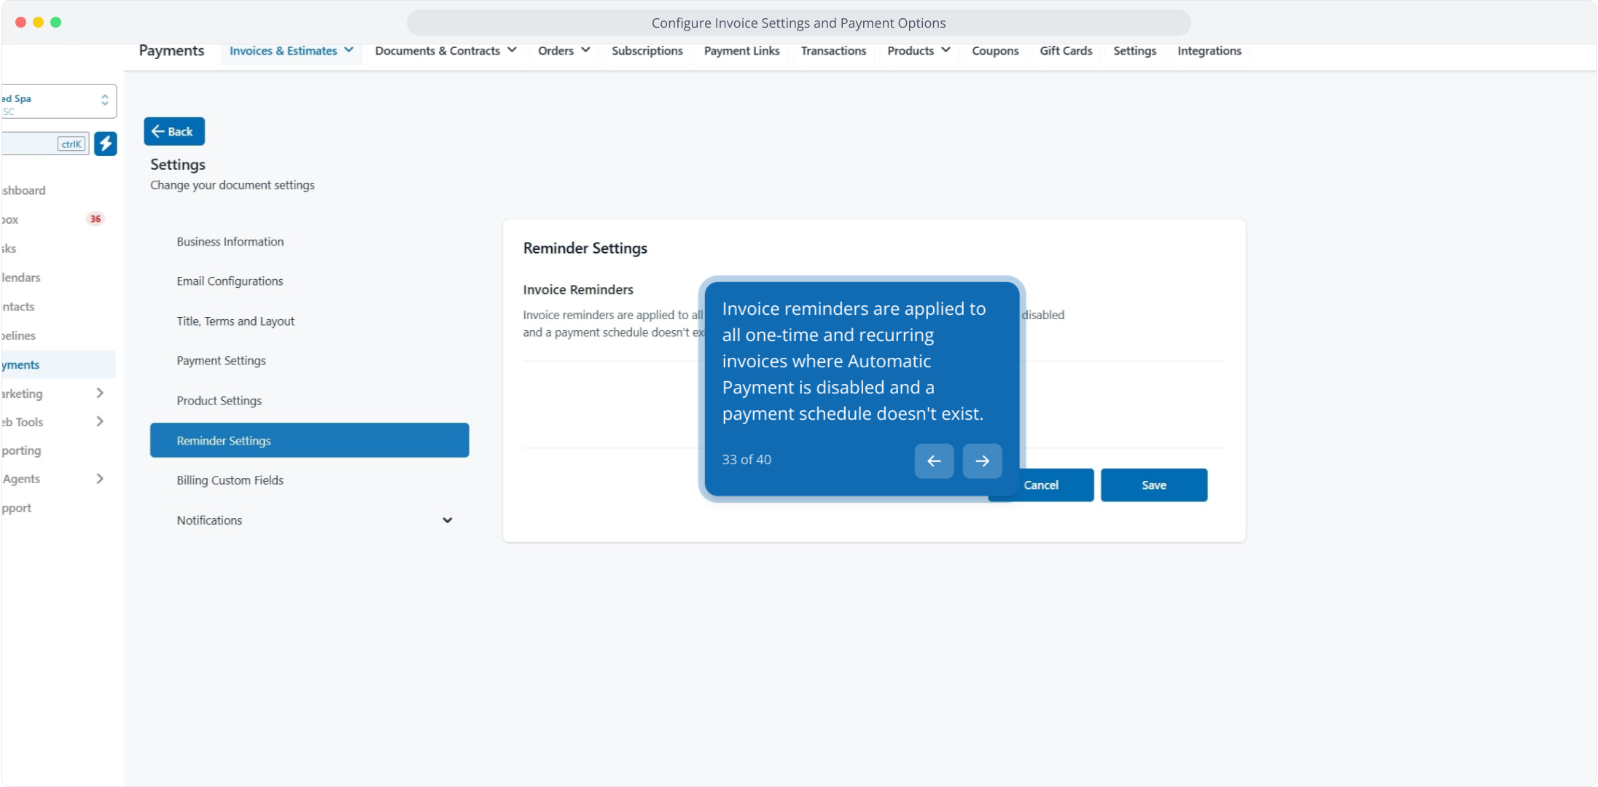Select Payment Settings in settings list

(221, 361)
